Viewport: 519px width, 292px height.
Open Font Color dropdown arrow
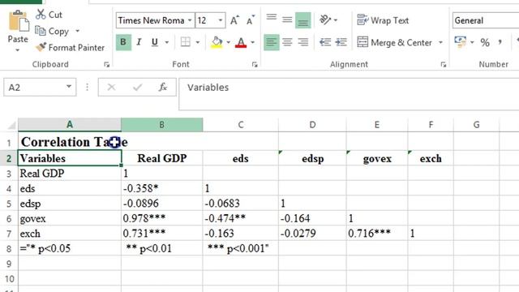[252, 42]
